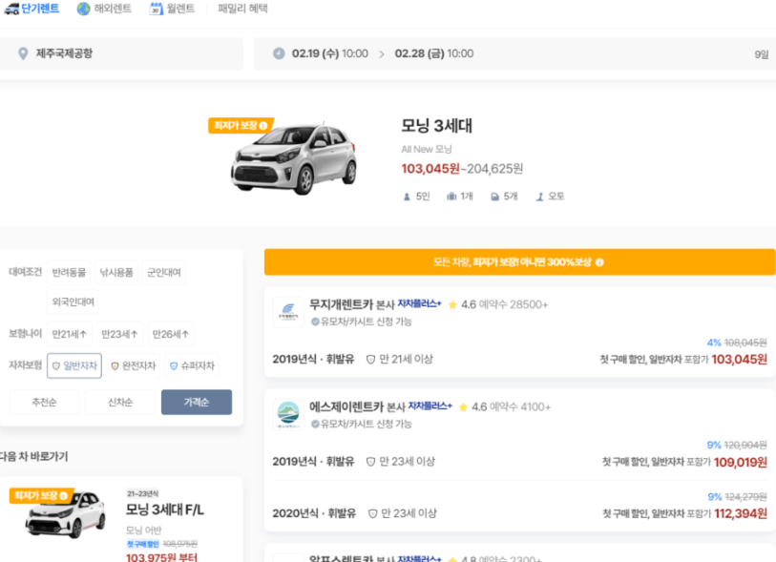Click the check icon under 에스제이렌트카

tap(315, 424)
